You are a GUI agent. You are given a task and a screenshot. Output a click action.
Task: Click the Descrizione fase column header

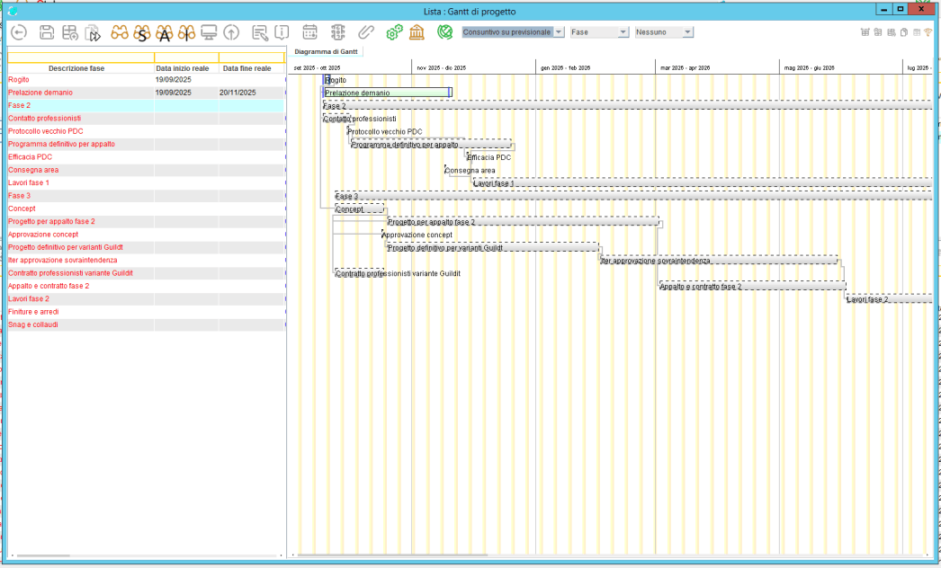click(76, 67)
